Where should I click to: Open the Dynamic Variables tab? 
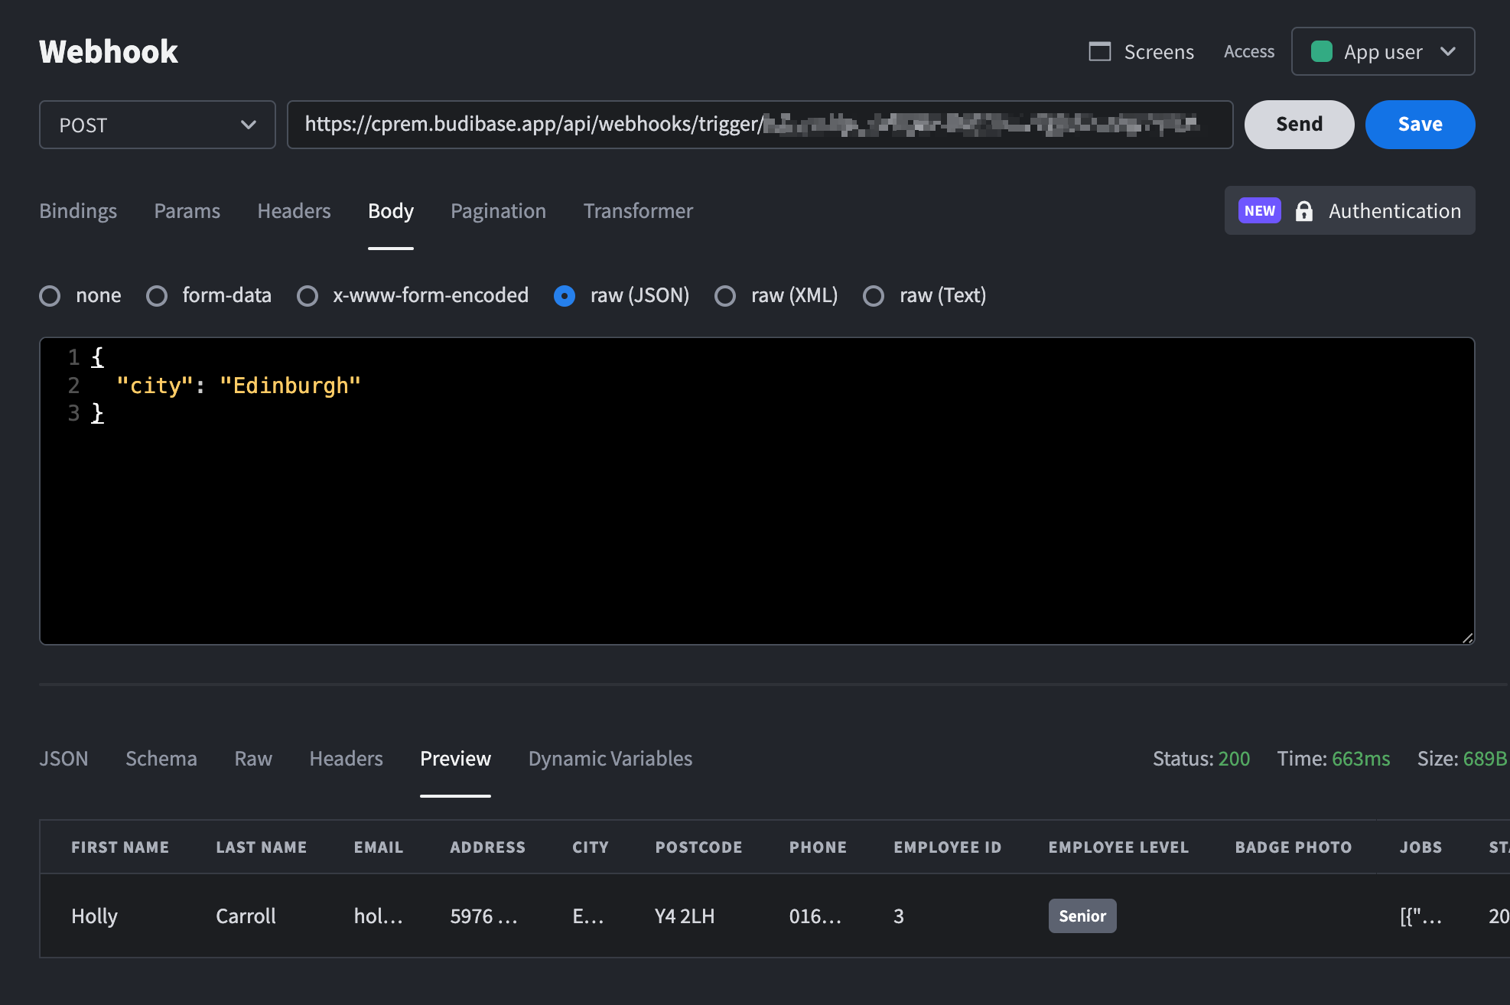click(610, 759)
